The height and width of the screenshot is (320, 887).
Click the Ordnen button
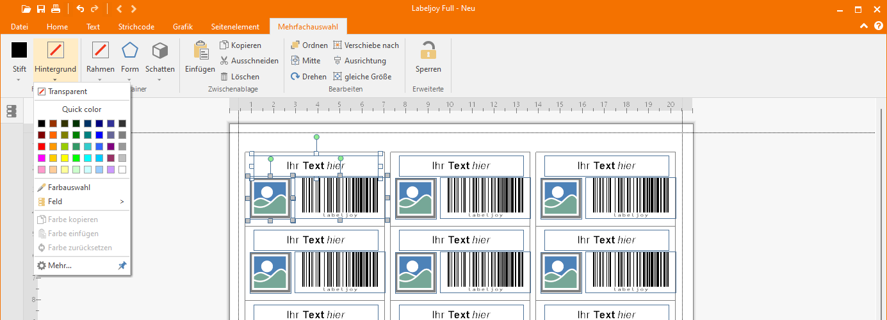(309, 45)
